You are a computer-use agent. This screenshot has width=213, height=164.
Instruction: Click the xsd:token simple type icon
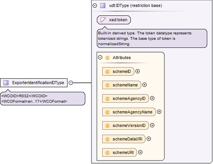tap(103, 20)
